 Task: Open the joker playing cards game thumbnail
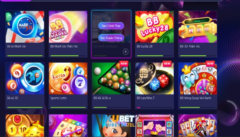197,126
